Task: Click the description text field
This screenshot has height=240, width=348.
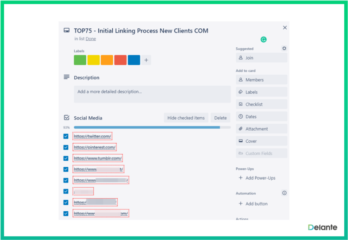Action: click(x=152, y=94)
